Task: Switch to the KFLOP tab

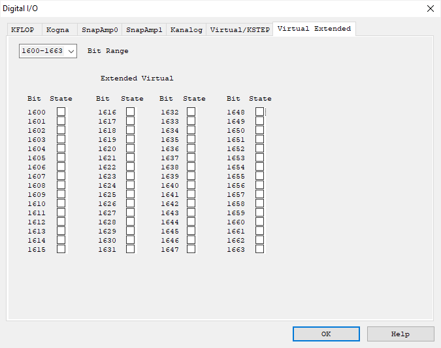Action: pos(24,30)
